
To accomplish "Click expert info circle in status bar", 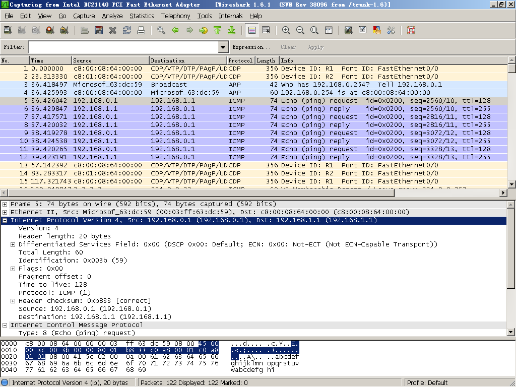I will (x=5, y=383).
